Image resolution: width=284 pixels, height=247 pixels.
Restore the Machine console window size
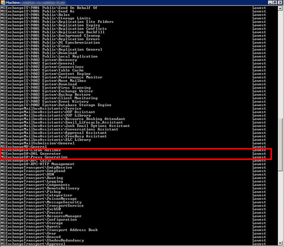(275, 3)
